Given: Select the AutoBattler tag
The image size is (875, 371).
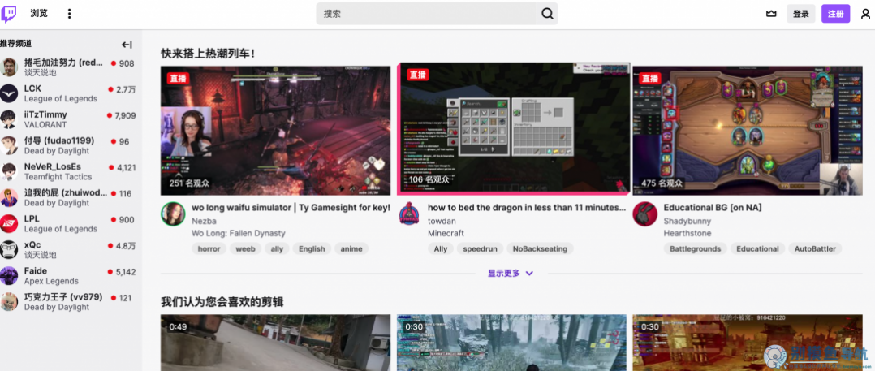Looking at the screenshot, I should pos(815,248).
